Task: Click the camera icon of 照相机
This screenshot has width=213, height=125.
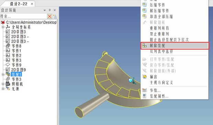Action: coord(8,84)
